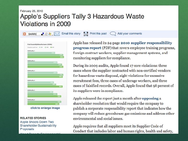The width and height of the screenshot is (188, 141).
Task: Click the partially visible second related story
Action: (40, 133)
